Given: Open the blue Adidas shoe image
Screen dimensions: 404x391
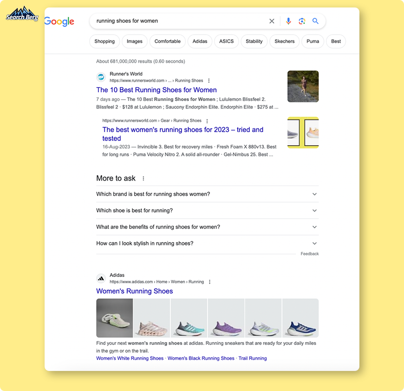Looking at the screenshot, I should (x=300, y=318).
